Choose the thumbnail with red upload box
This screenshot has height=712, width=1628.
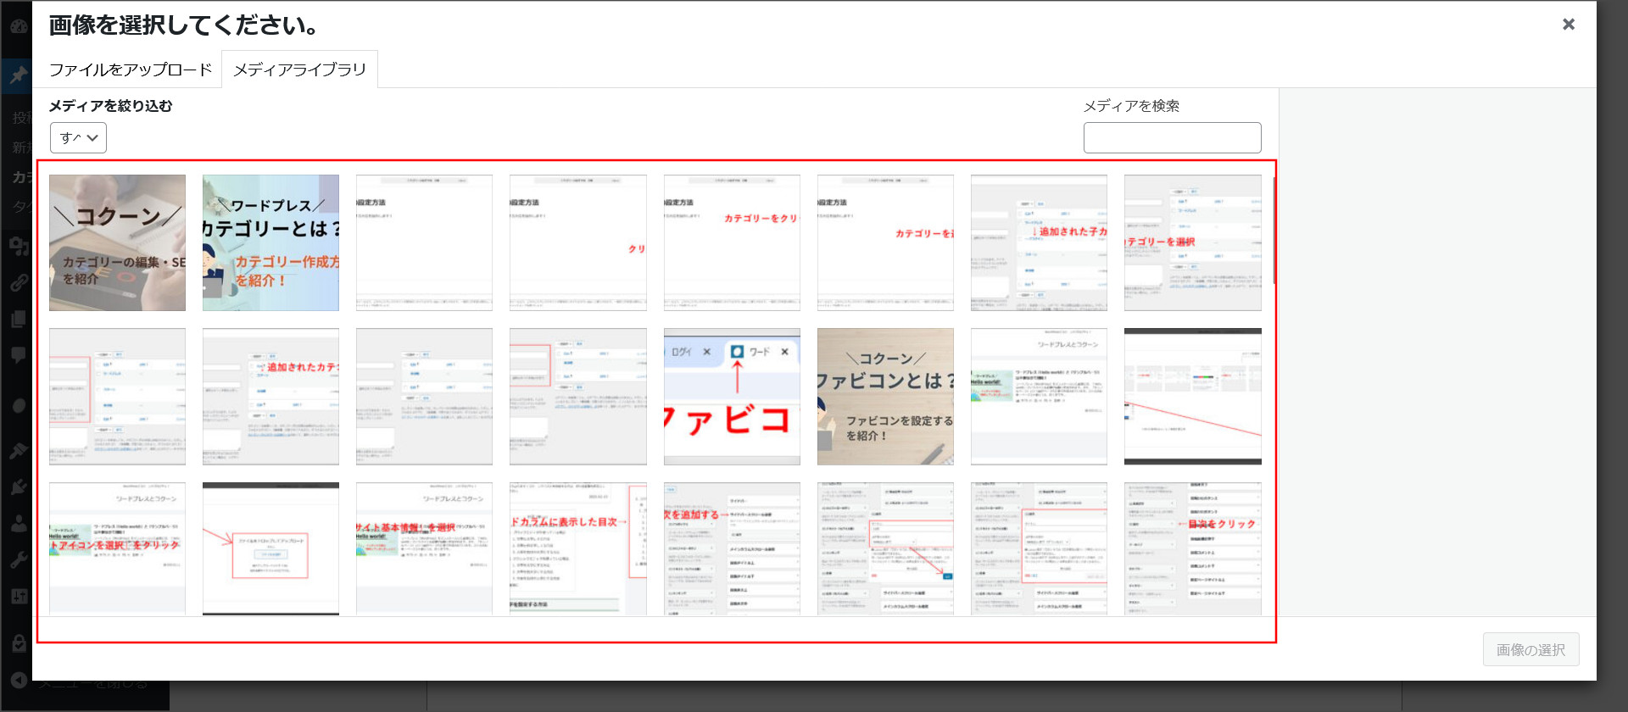coord(270,548)
